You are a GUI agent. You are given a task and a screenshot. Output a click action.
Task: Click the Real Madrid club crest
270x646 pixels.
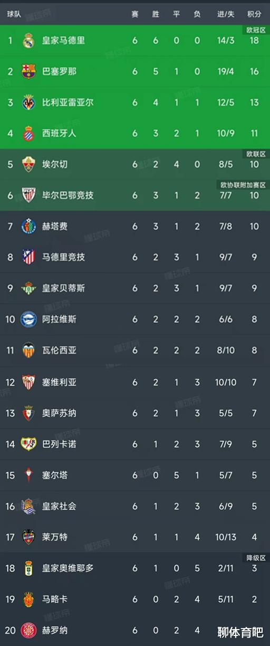[x=28, y=40]
